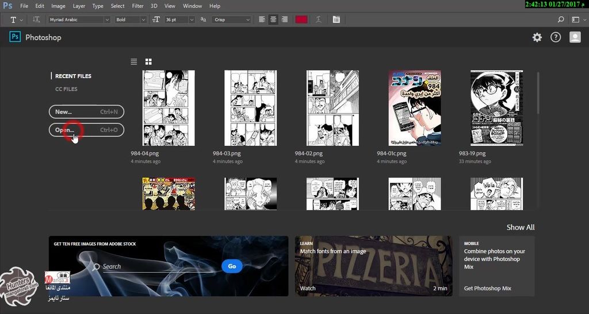Click the Ps icon in menu bar
589x314 pixels.
(x=7, y=6)
